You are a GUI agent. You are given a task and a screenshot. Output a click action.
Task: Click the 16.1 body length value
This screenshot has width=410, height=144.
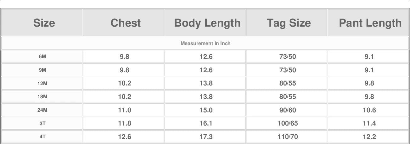tap(206, 123)
